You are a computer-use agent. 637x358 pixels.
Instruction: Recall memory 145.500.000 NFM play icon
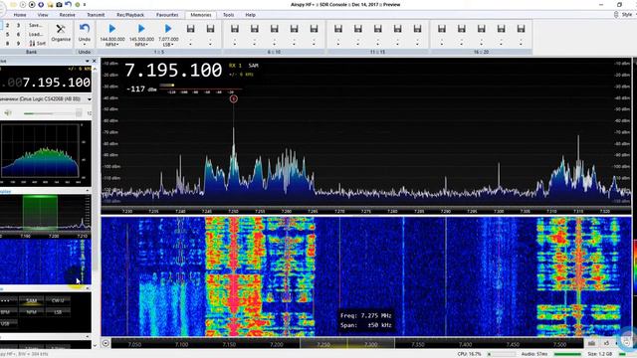pyautogui.click(x=141, y=29)
